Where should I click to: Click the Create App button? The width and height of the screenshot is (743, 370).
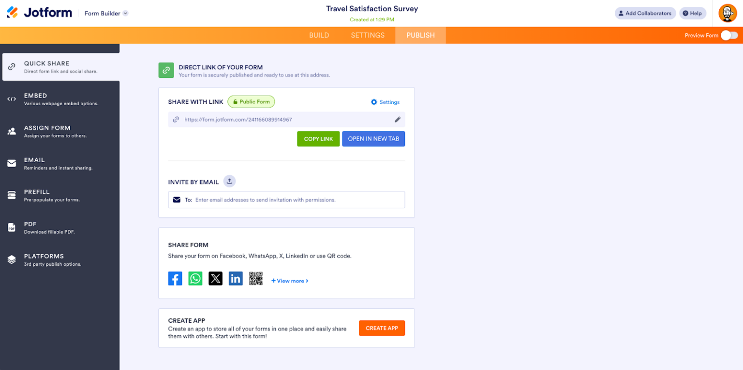[x=382, y=328]
